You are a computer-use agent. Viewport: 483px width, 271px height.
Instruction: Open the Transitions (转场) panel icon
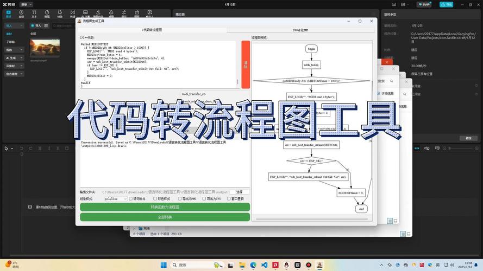coord(73,14)
